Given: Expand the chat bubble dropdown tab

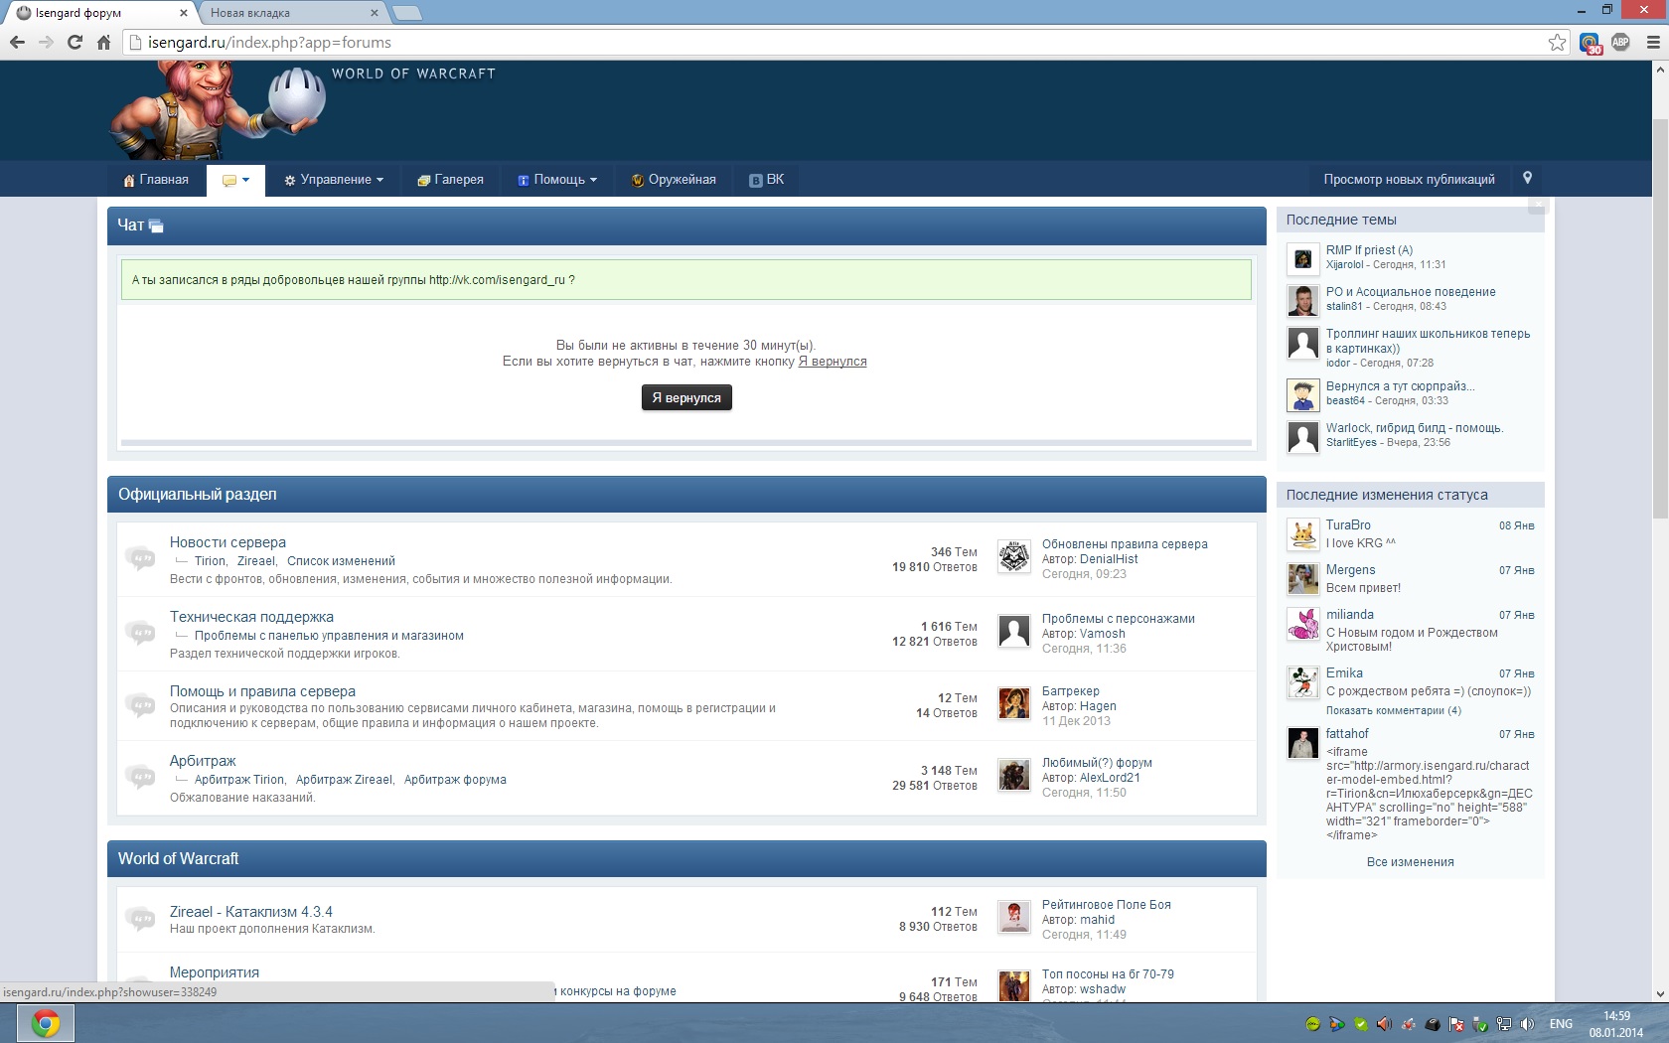Looking at the screenshot, I should pos(235,181).
